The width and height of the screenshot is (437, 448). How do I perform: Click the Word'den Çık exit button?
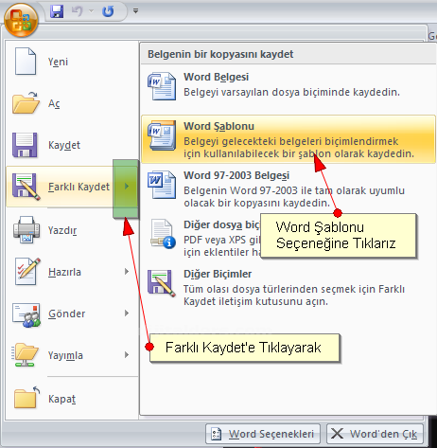click(375, 434)
